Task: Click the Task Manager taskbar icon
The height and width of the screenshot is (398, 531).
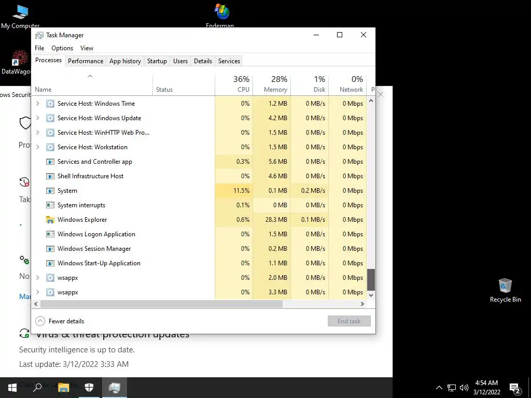Action: [115, 388]
